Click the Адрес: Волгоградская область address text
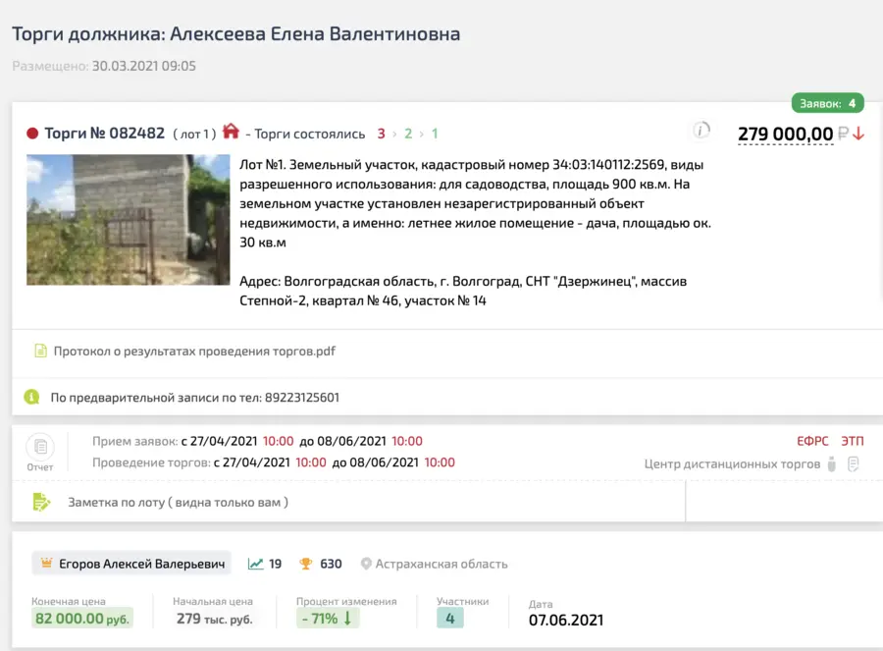 463,291
